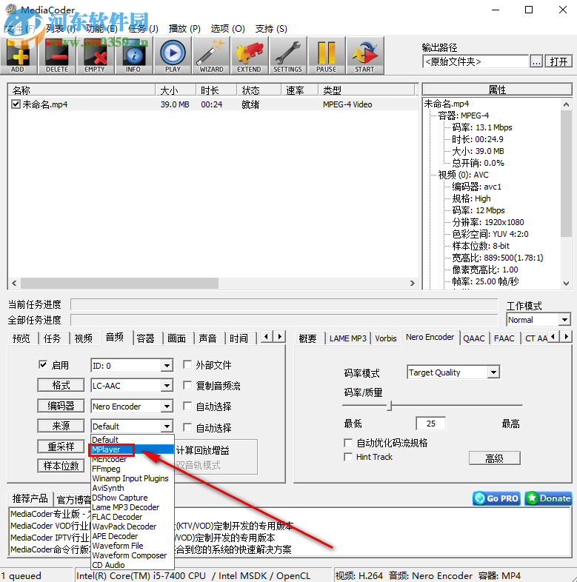Click the ADD file toolbar icon

click(x=19, y=56)
